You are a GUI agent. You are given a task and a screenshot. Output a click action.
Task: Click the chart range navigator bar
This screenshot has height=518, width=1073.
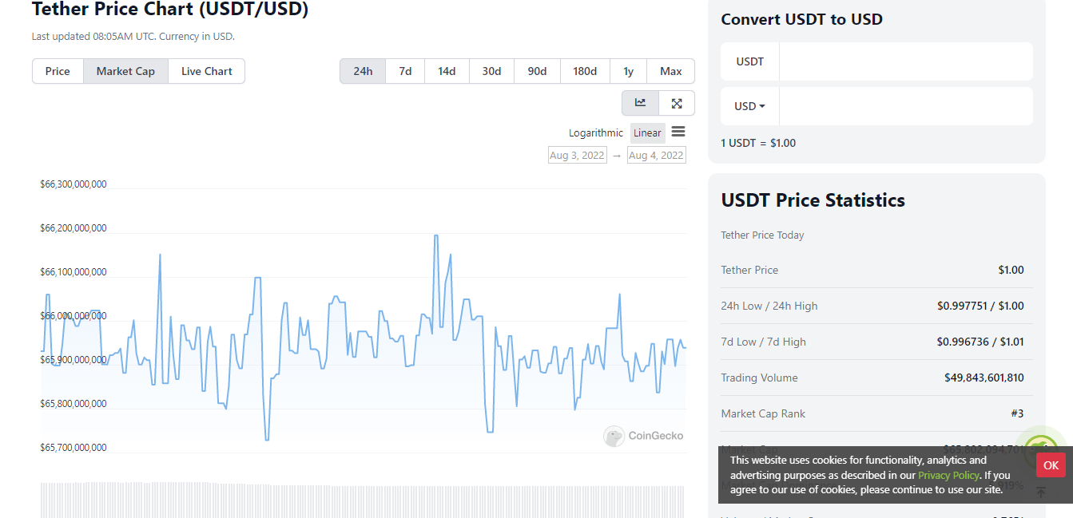(362, 500)
